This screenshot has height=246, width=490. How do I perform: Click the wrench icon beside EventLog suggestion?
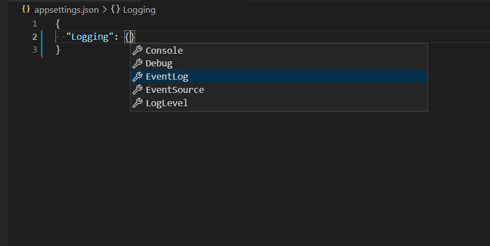click(x=138, y=77)
